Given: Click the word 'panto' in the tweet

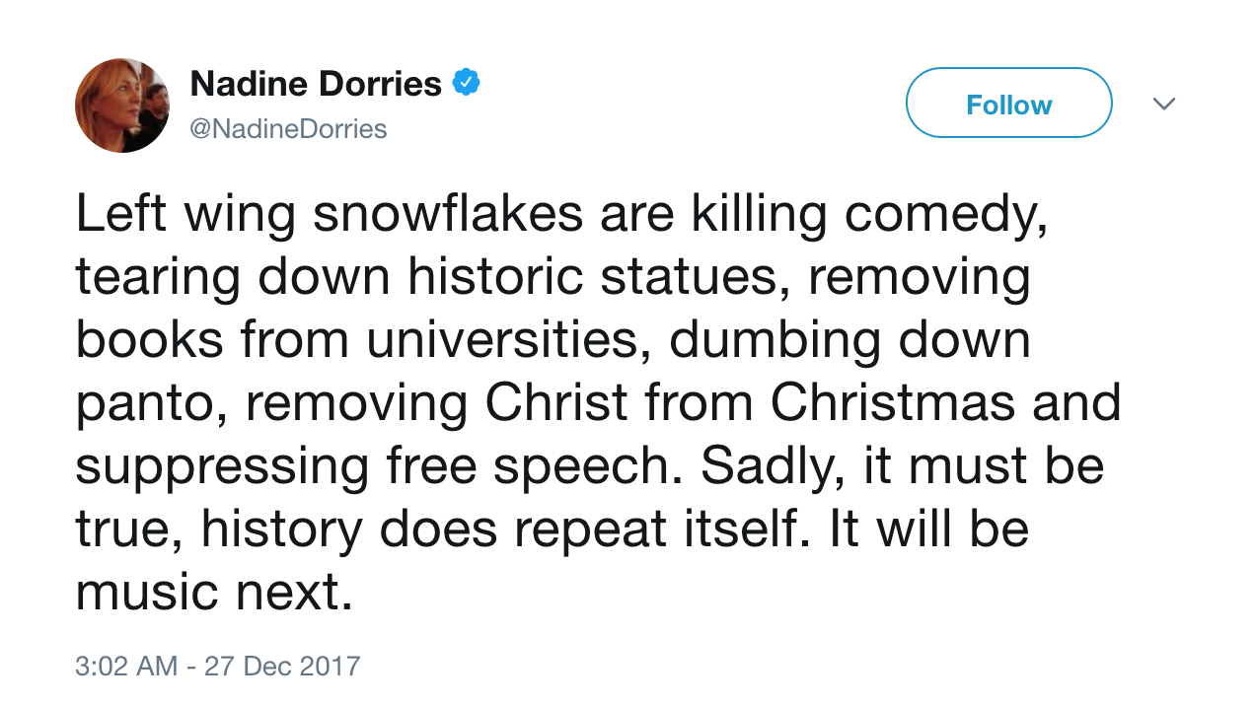Looking at the screenshot, I should point(146,403).
